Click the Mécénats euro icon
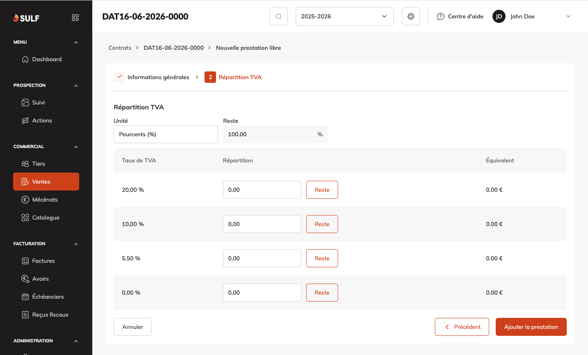Image resolution: width=588 pixels, height=355 pixels. (x=25, y=200)
